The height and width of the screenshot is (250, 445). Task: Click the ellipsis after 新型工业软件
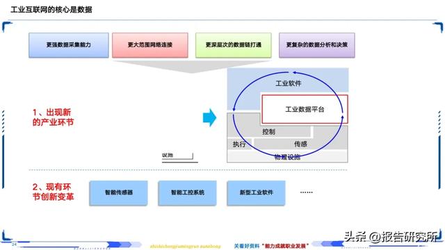point(306,192)
